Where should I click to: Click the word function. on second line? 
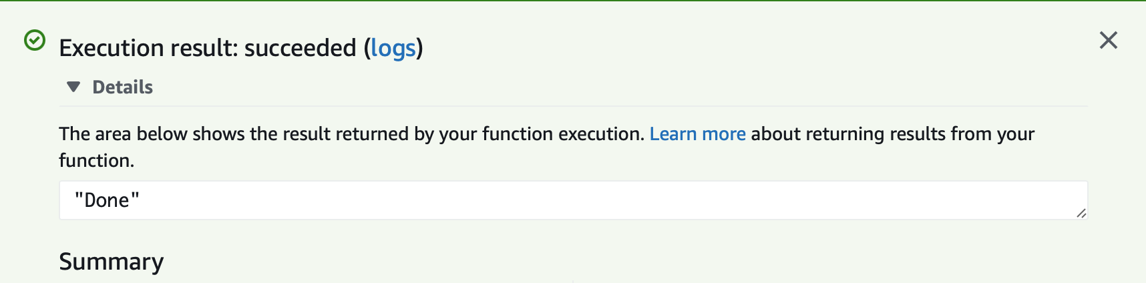[x=96, y=160]
